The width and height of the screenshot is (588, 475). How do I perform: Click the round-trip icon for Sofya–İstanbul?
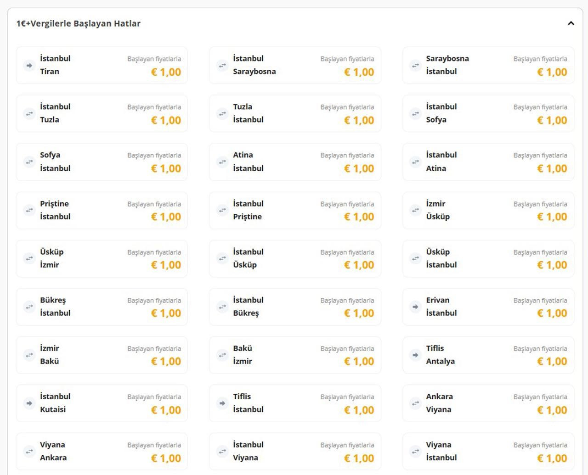(29, 162)
